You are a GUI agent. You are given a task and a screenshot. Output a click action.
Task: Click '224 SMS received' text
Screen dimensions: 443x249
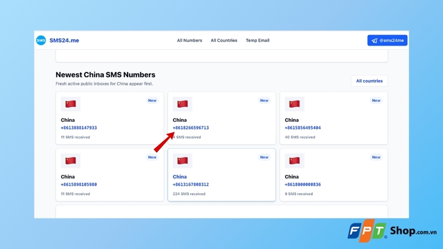(x=189, y=194)
